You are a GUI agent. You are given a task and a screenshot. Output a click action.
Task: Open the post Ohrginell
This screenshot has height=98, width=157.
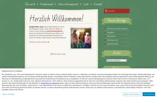pyautogui.click(x=110, y=32)
